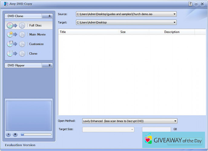
Task: Sort by the Size column header
Action: tap(123, 32)
